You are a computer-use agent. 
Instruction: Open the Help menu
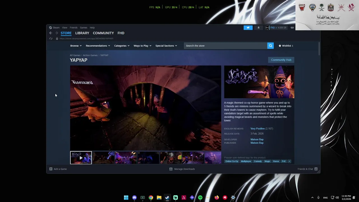(92, 27)
